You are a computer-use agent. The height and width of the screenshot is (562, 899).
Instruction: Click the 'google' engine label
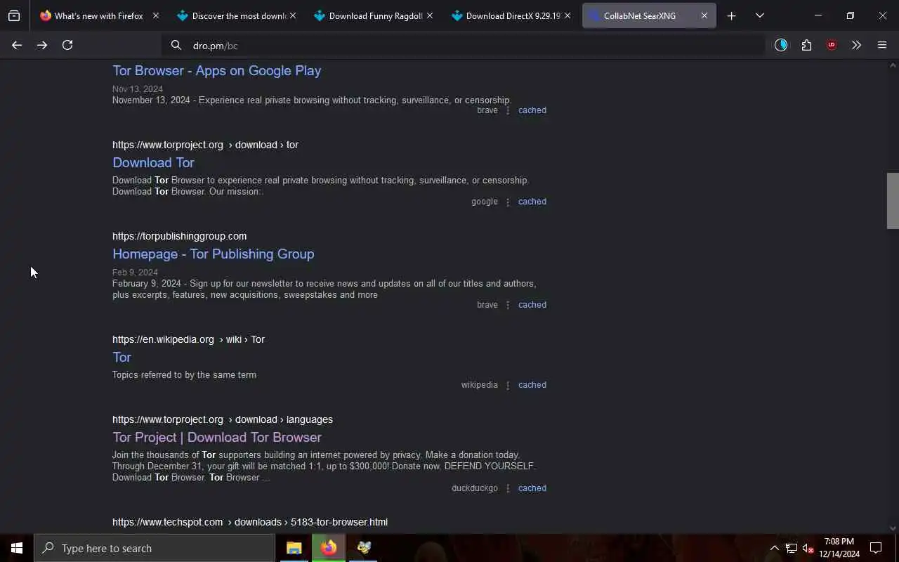[x=484, y=202]
